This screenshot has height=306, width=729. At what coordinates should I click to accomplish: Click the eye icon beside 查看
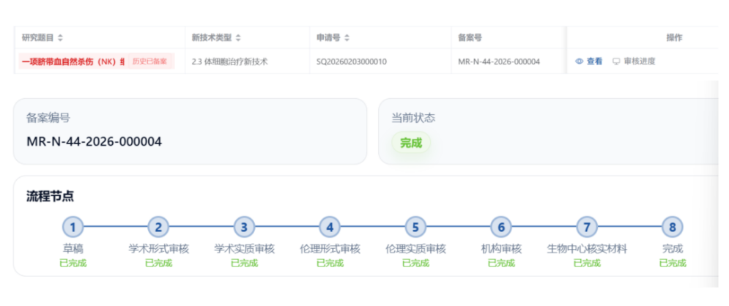(x=579, y=61)
